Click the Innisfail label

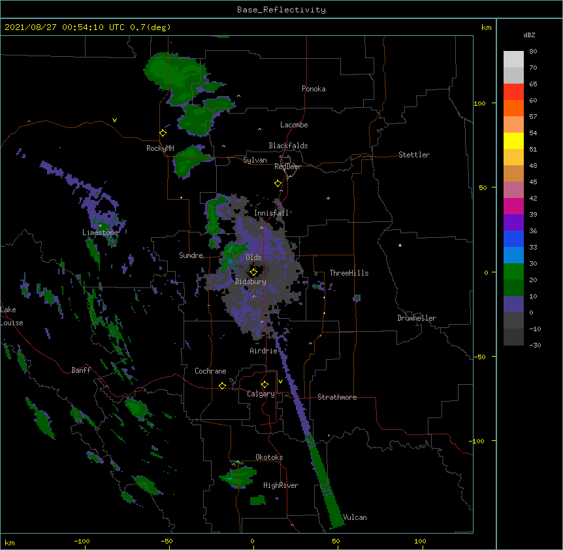click(x=272, y=213)
